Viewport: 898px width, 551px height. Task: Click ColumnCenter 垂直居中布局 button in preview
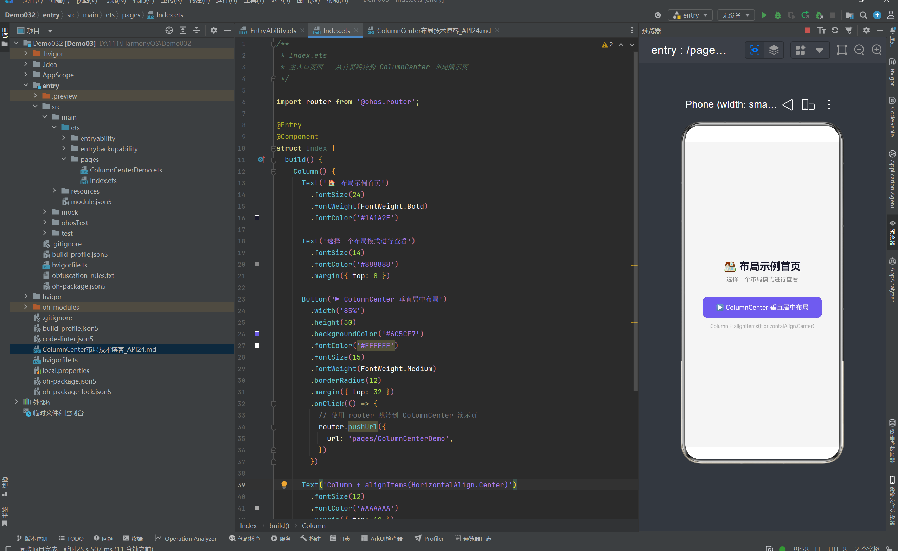pos(762,308)
